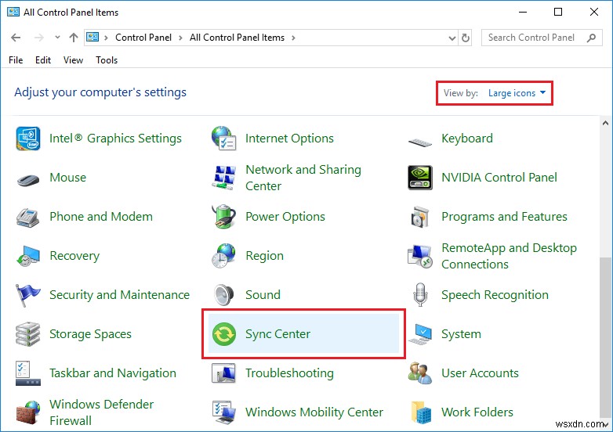613x432 pixels.
Task: Open the Recovery link text
Action: tap(74, 256)
